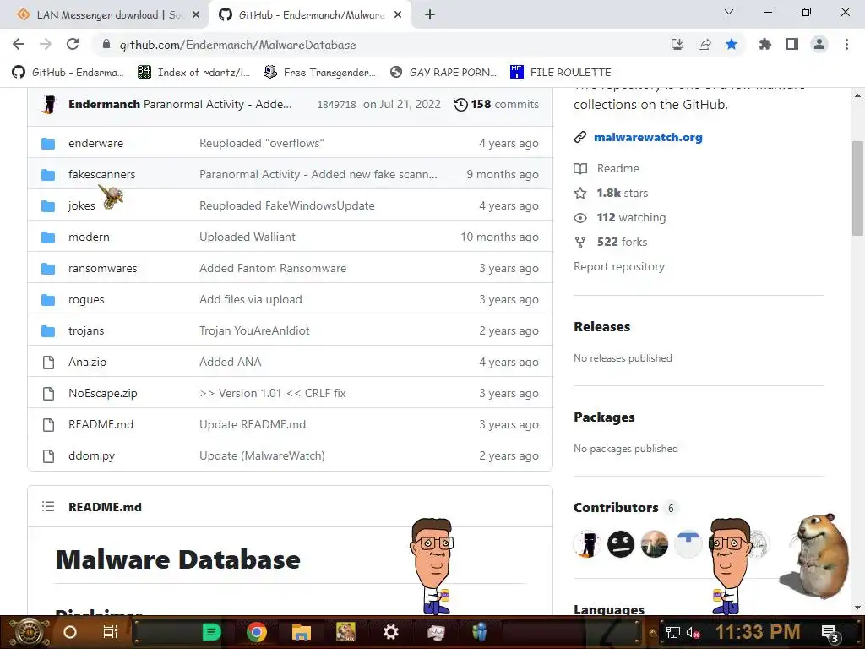The width and height of the screenshot is (865, 649).
Task: Close the LAN Messenger tab
Action: (x=196, y=15)
